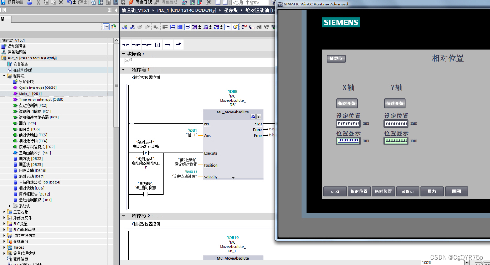Click the open branch ladder icon
Image resolution: width=490 pixels, height=265 pixels.
point(168,44)
